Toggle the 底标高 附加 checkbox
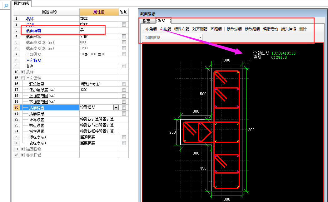 click(124, 143)
